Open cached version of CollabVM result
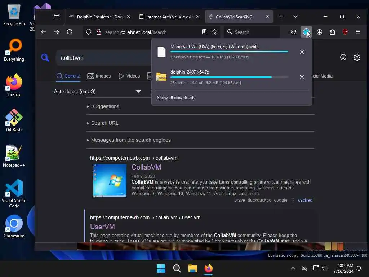The height and width of the screenshot is (277, 369). pos(305,200)
